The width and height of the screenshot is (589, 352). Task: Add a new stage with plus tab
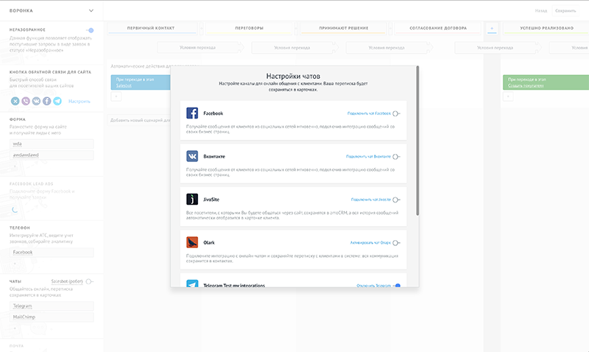coord(492,28)
